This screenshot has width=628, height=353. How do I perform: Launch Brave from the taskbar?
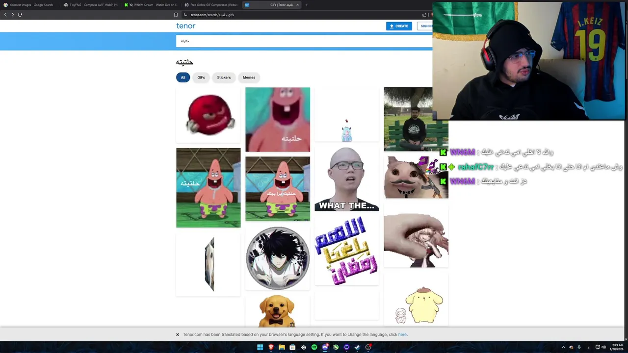coord(271,347)
